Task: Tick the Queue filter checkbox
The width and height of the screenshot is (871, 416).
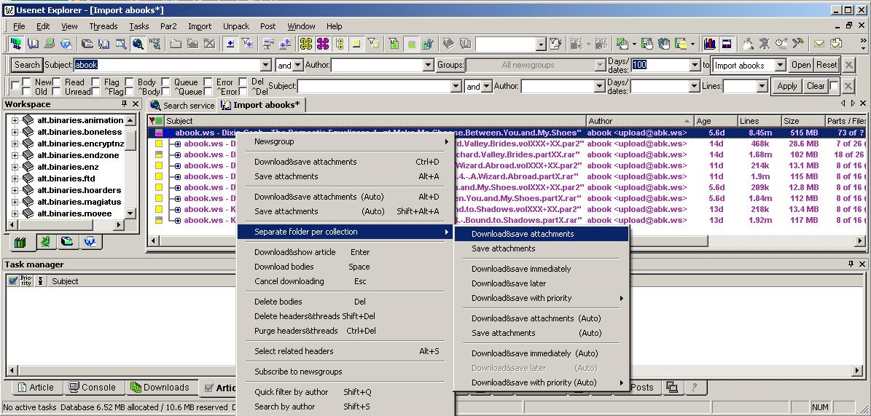Action: (x=165, y=82)
